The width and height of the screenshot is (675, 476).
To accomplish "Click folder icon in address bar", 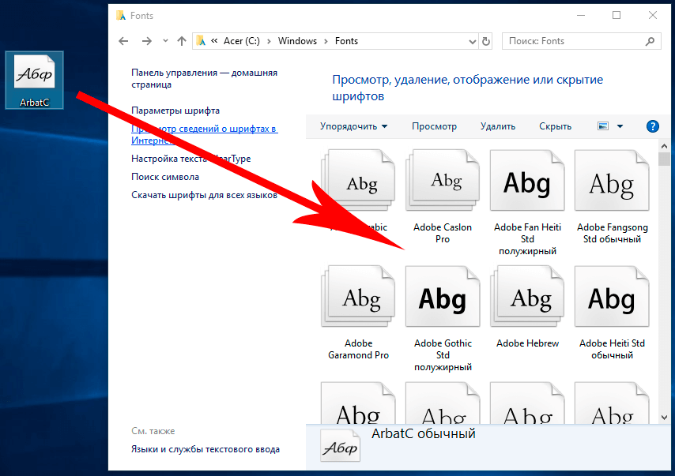I will tap(201, 41).
